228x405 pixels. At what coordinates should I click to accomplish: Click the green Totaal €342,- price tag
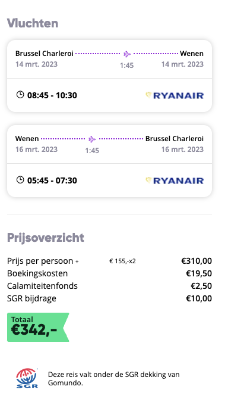pyautogui.click(x=38, y=327)
